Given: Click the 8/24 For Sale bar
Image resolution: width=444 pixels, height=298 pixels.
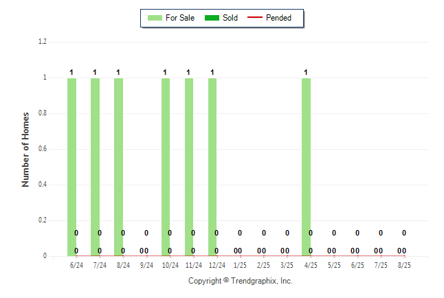Looking at the screenshot, I should (x=119, y=167).
